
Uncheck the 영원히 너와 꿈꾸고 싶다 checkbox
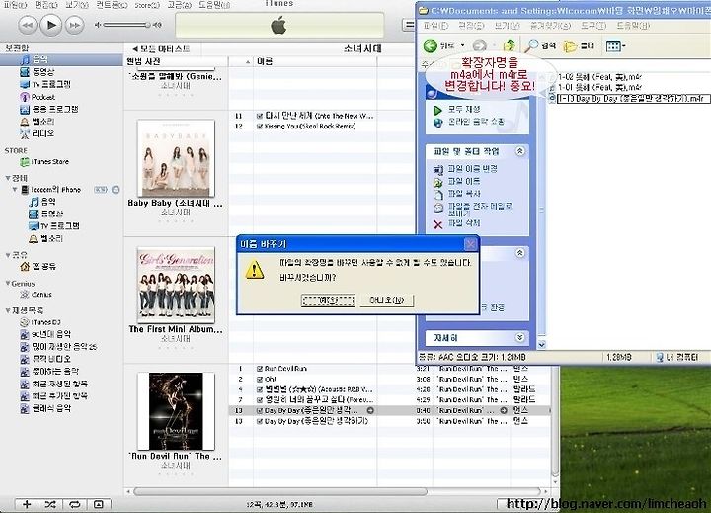[260, 400]
